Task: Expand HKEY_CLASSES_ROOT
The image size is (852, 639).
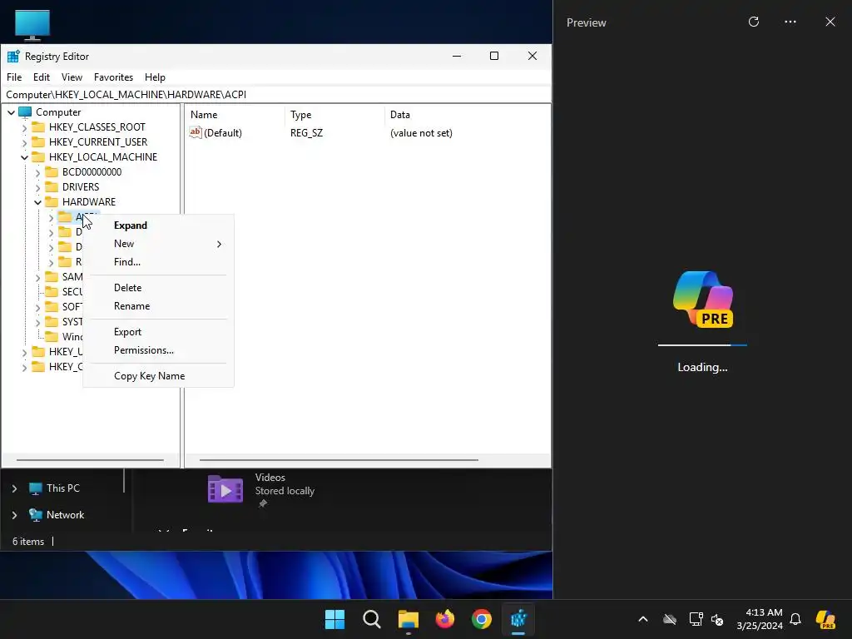Action: (24, 127)
